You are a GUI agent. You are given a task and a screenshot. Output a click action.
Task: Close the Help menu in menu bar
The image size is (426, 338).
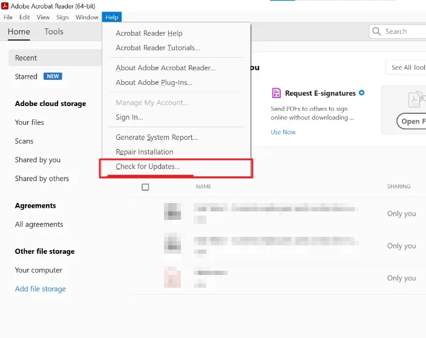[112, 17]
